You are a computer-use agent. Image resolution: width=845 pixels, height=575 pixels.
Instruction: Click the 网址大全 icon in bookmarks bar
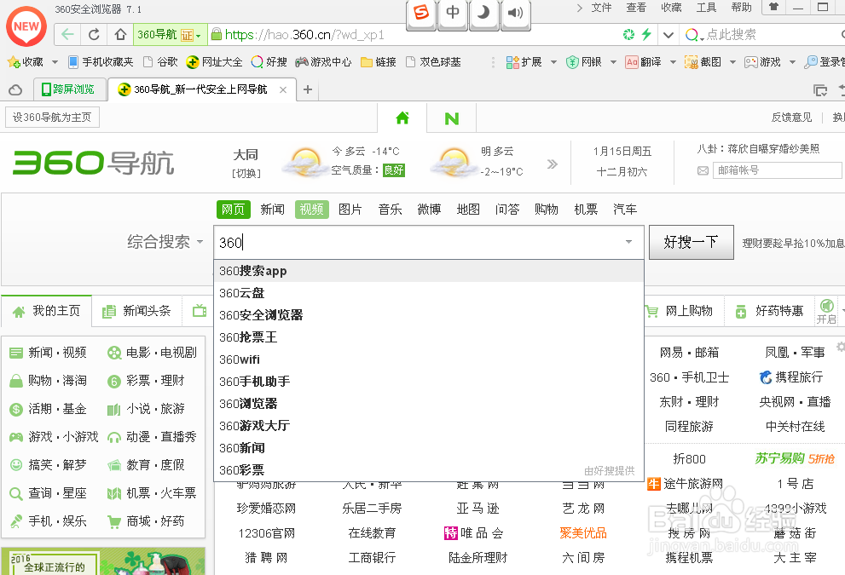pyautogui.click(x=215, y=62)
